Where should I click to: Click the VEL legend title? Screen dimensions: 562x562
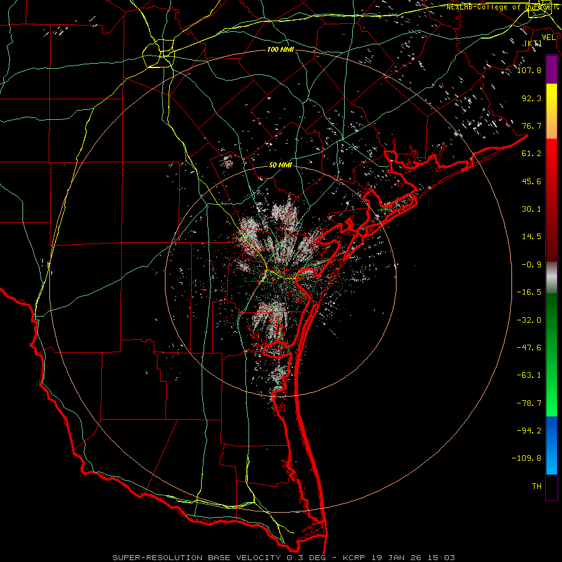pos(548,37)
